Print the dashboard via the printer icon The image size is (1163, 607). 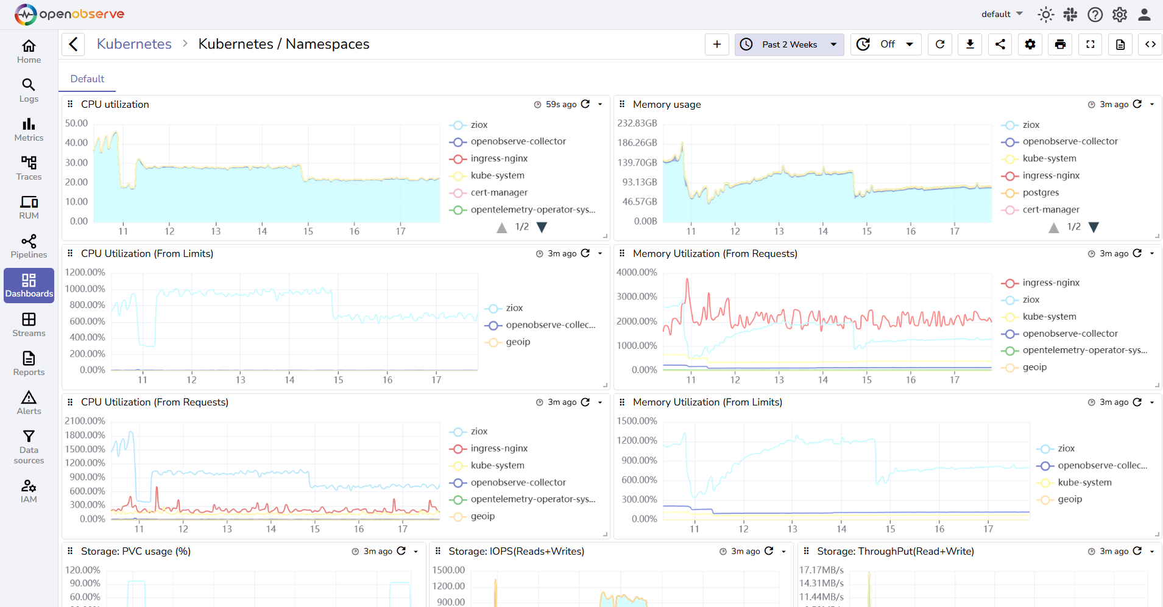(1060, 44)
